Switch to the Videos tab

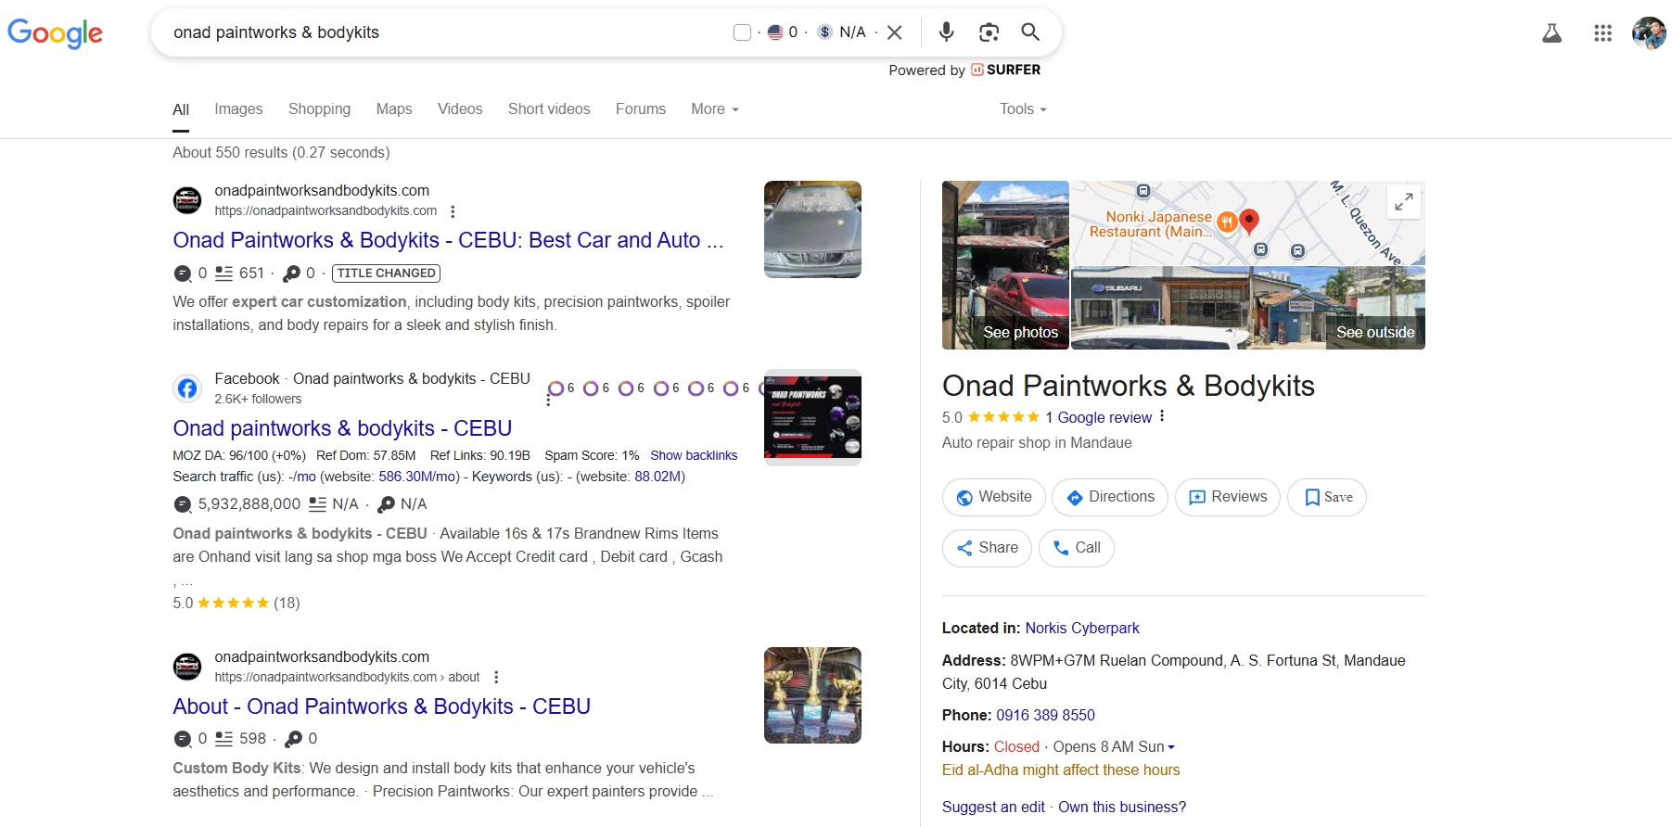coord(460,109)
